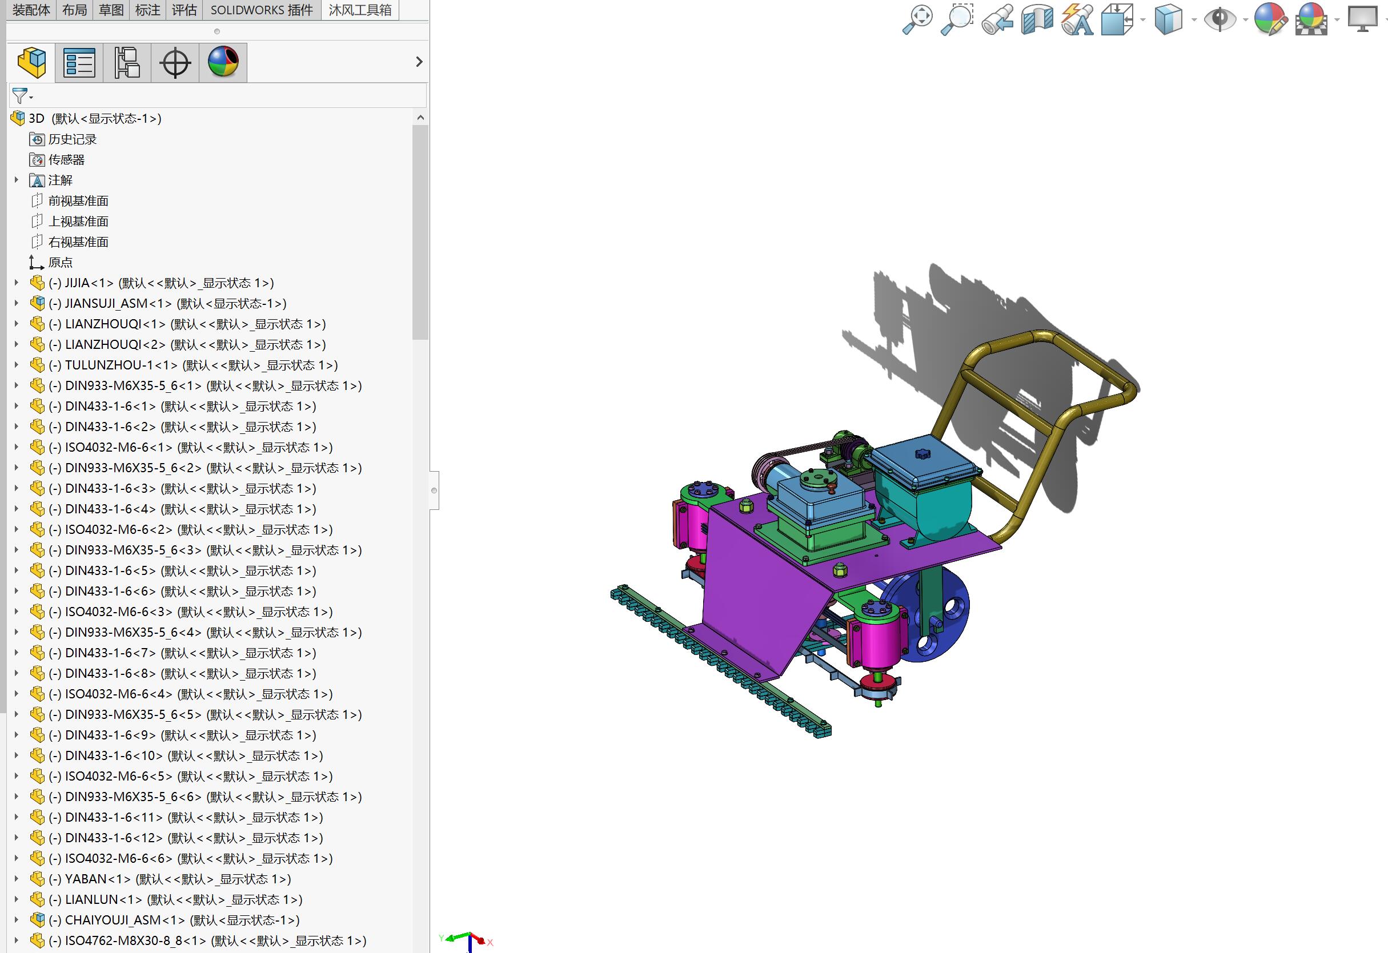Expand the JIANSUJI_ASM<1> tree node
The height and width of the screenshot is (953, 1388).
[x=17, y=303]
